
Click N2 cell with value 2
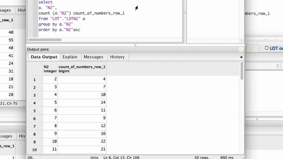pos(50,79)
